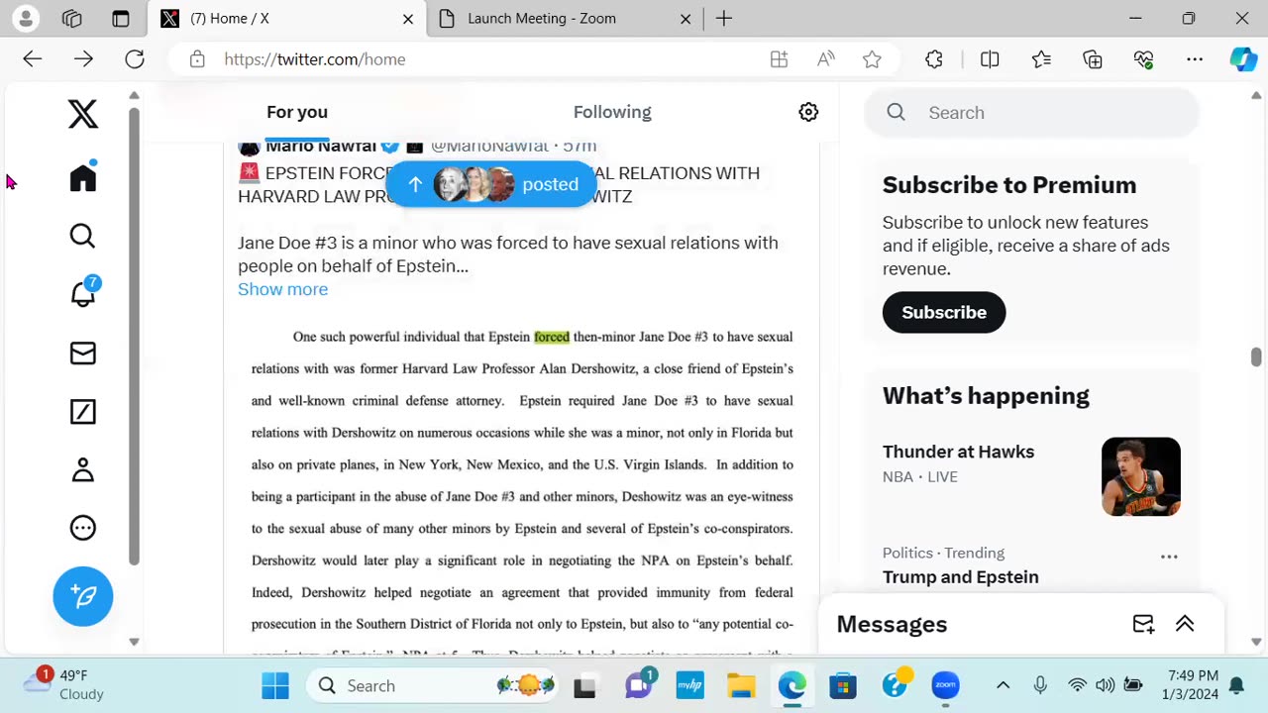
Task: Open the Home icon in sidebar
Action: click(83, 177)
